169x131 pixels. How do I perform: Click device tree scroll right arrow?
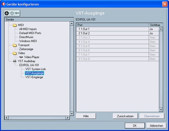pos(68,118)
